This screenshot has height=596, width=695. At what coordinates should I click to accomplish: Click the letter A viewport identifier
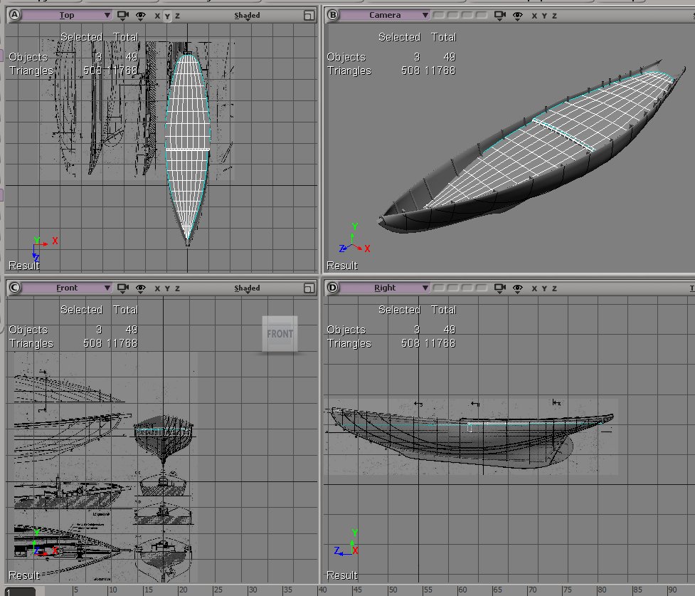tap(14, 15)
